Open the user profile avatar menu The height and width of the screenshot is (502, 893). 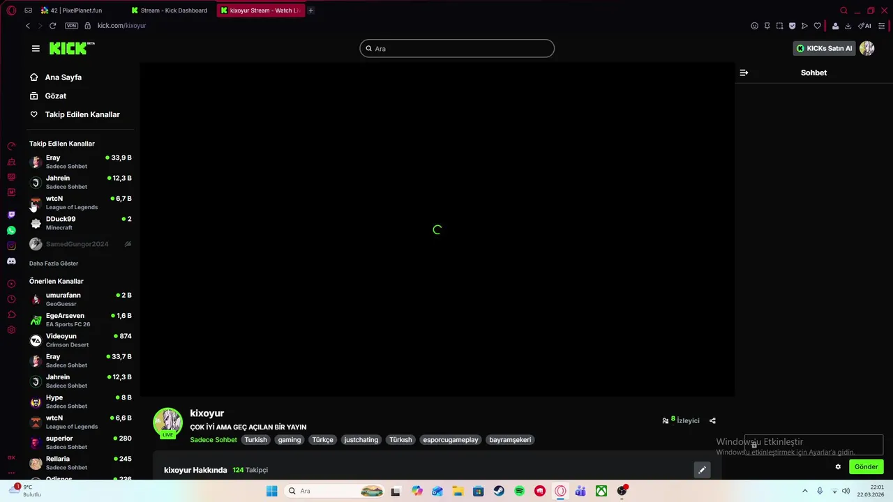pyautogui.click(x=866, y=48)
